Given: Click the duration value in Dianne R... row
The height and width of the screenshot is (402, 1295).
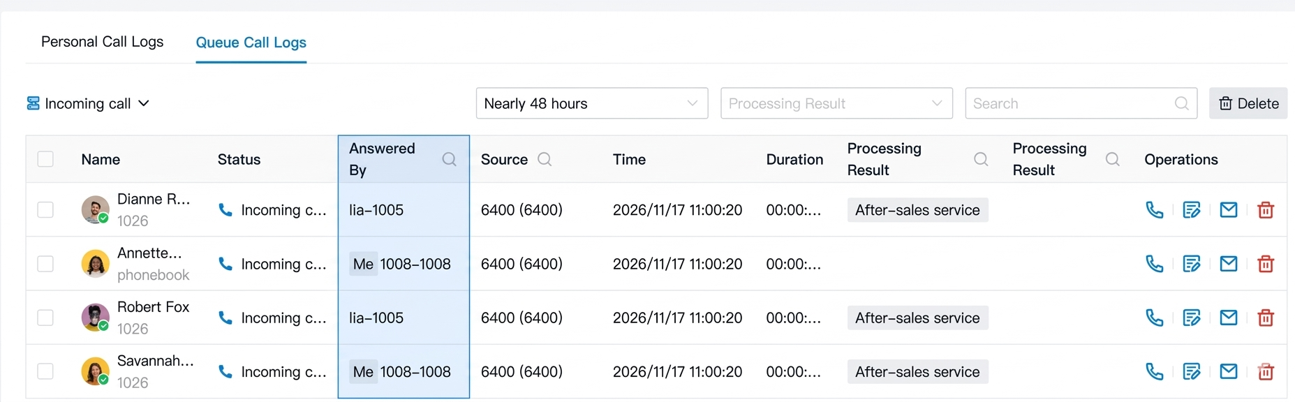Looking at the screenshot, I should [x=794, y=210].
